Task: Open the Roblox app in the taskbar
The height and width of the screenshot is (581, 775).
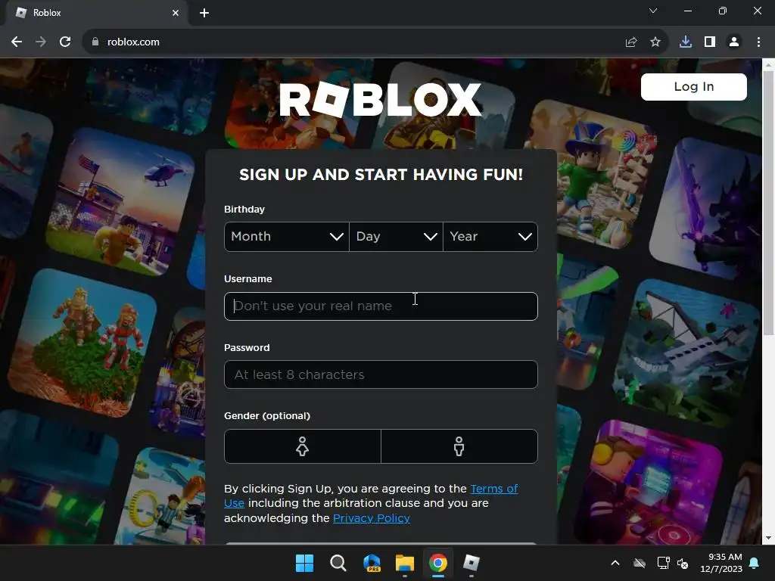Action: [472, 563]
